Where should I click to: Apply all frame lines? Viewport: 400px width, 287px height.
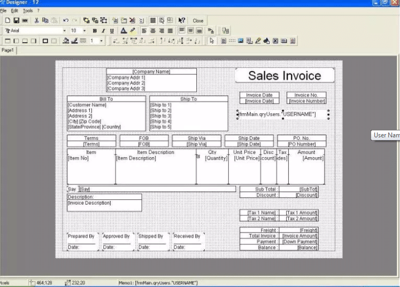pyautogui.click(x=45, y=41)
